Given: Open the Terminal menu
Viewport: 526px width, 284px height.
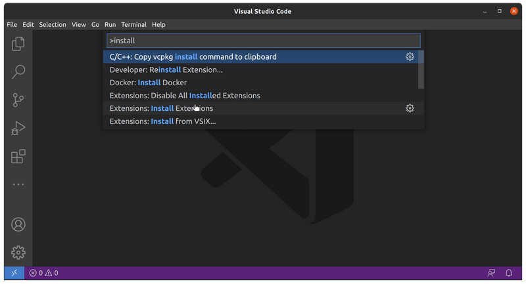Looking at the screenshot, I should 133,24.
